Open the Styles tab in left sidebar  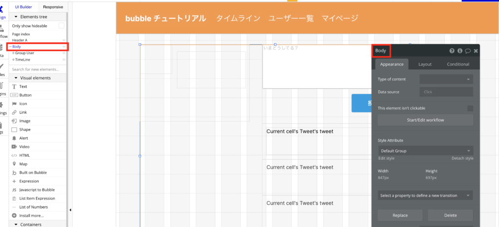click(2, 70)
